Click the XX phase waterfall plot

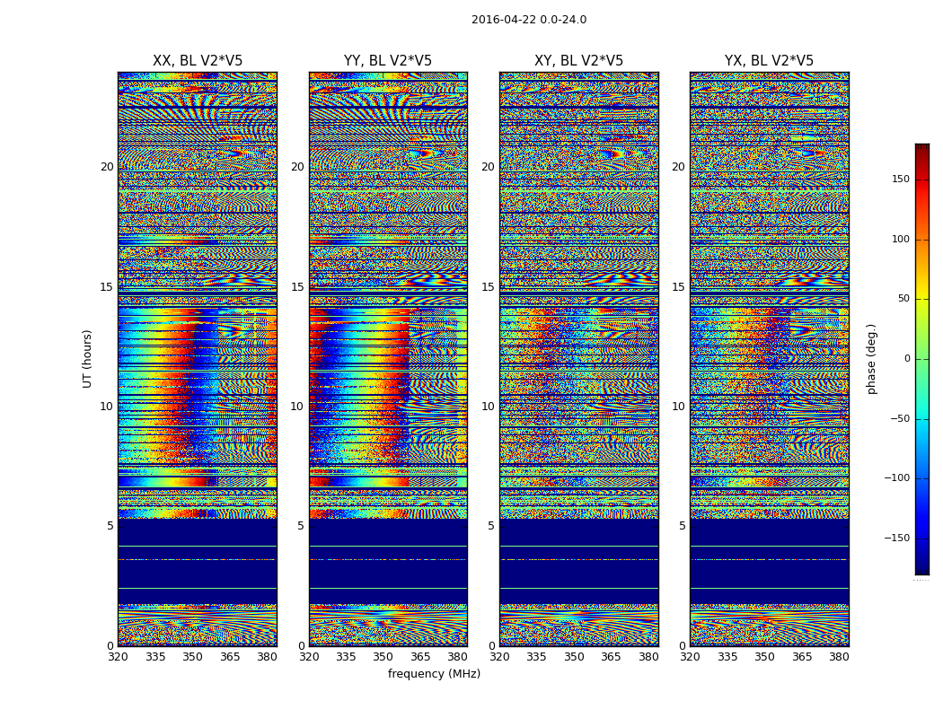(x=198, y=359)
